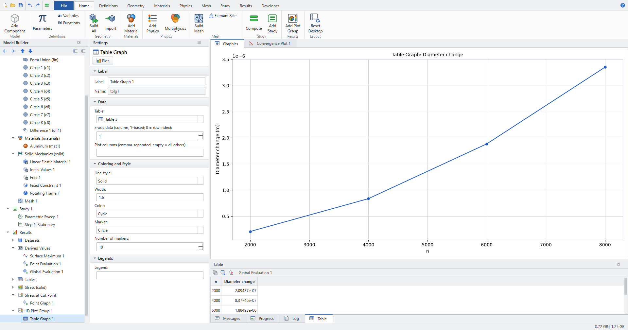The width and height of the screenshot is (628, 330).
Task: Open the Results ribbon tab
Action: (246, 6)
